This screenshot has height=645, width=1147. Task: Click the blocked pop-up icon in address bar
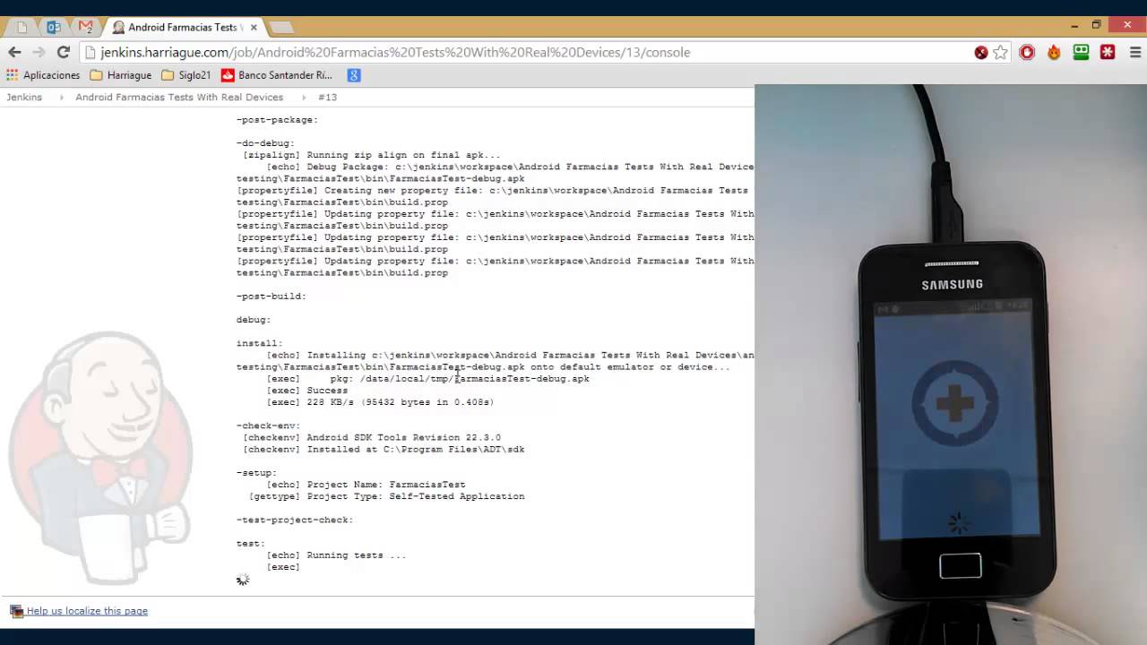[981, 52]
